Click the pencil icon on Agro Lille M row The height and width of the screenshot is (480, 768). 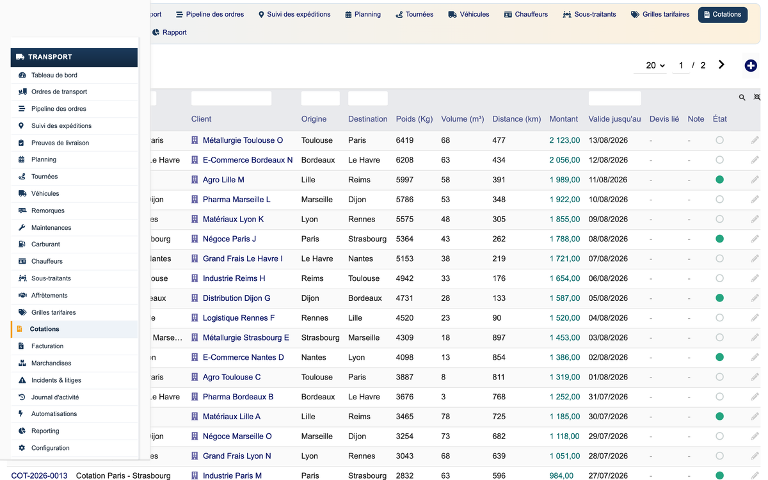[x=755, y=180]
